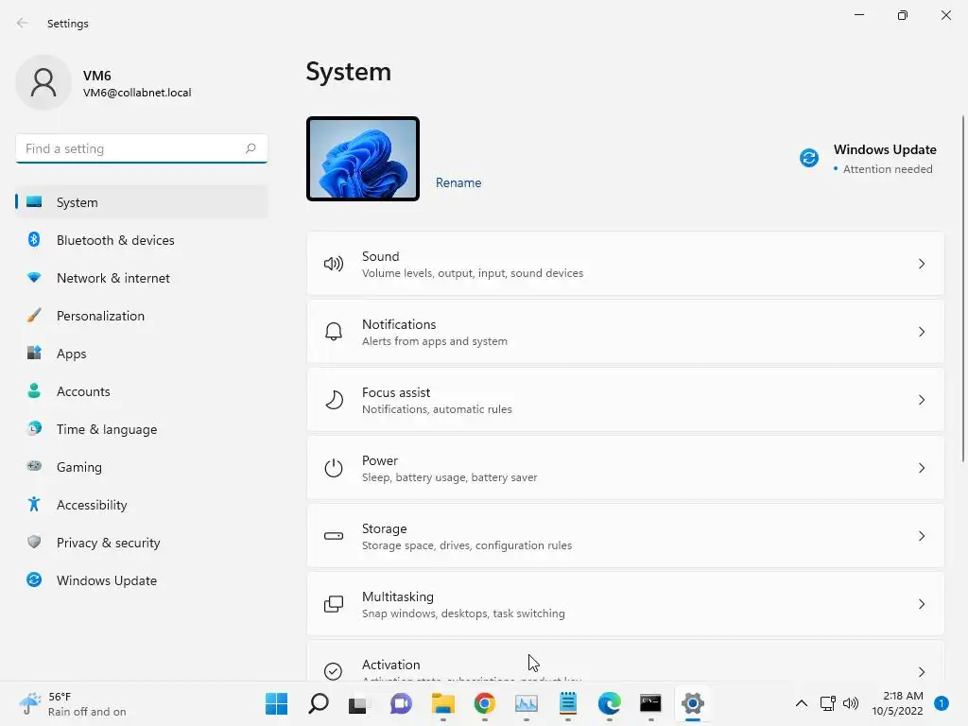Open Accounts settings
968x726 pixels.
[x=142, y=391]
